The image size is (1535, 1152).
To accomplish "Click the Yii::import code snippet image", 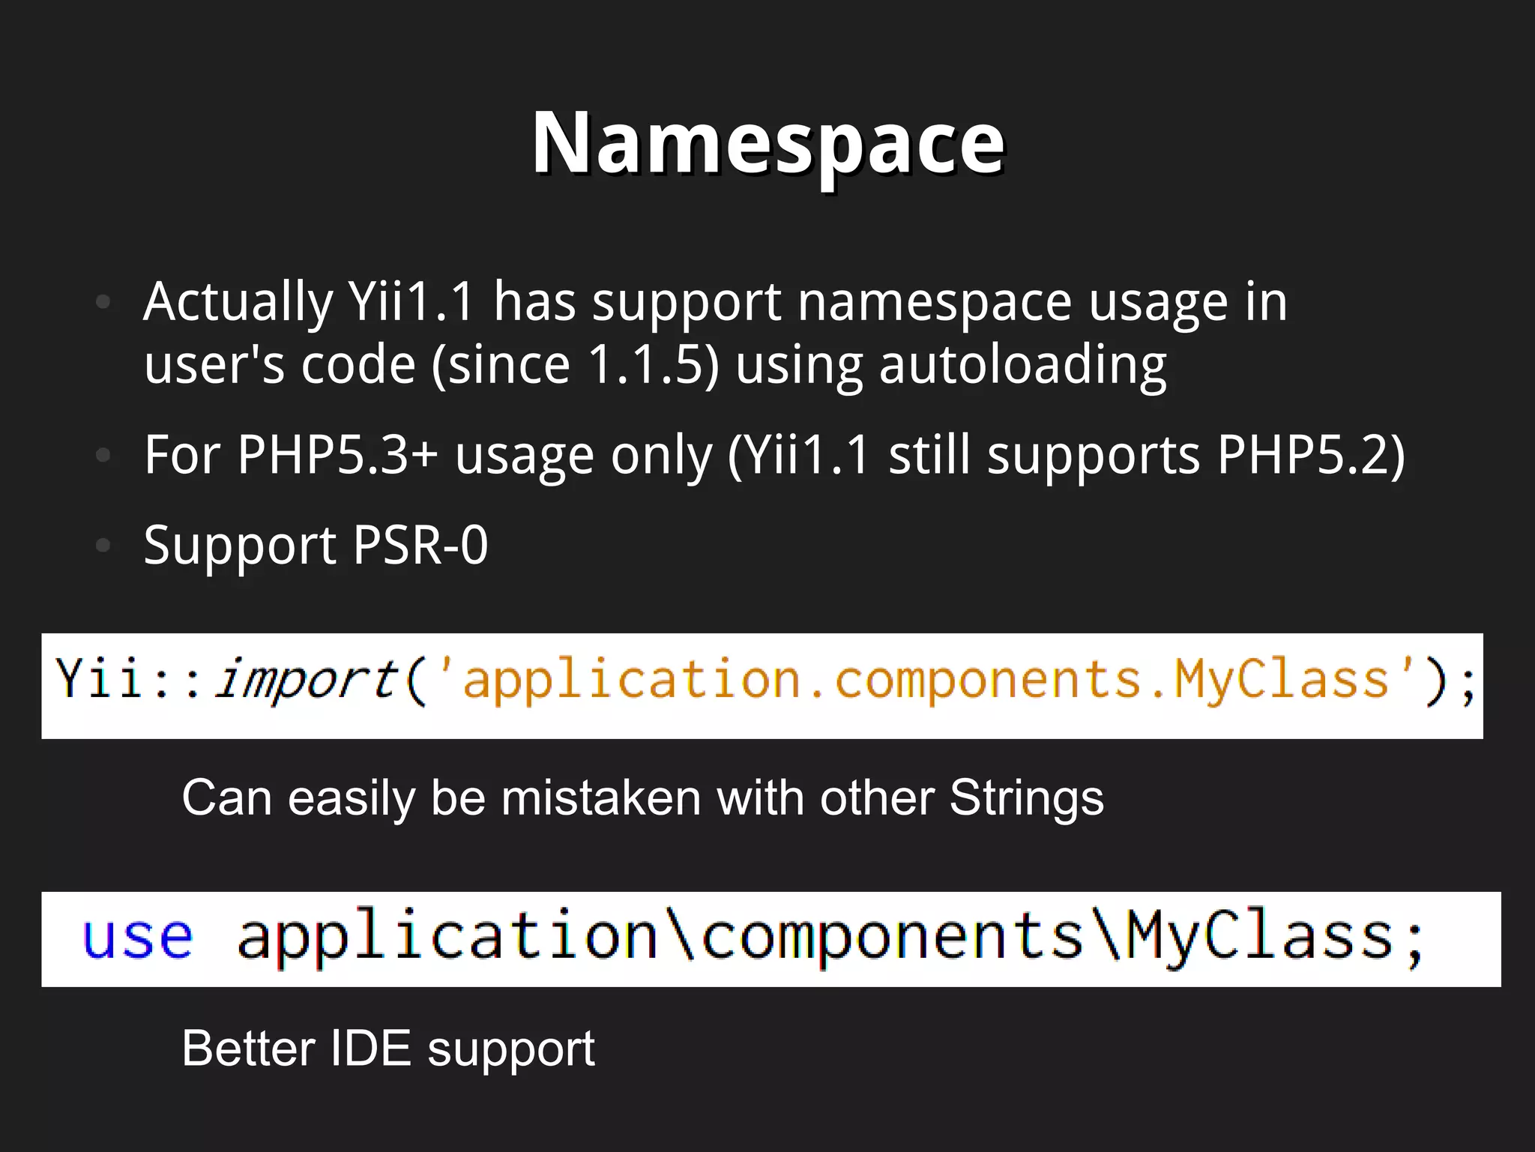I will tap(762, 686).
